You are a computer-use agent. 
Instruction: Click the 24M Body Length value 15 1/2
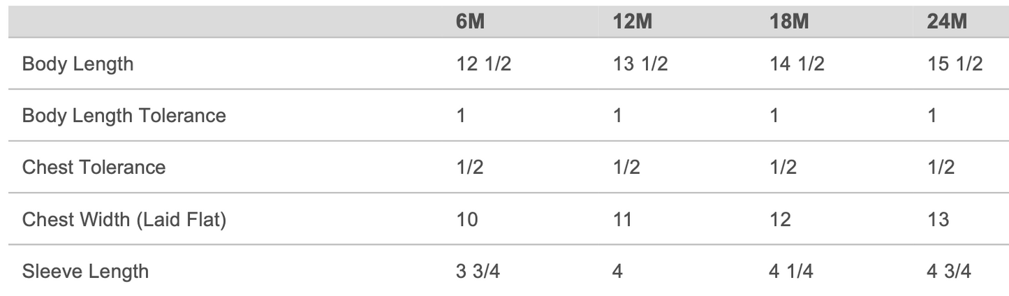click(x=955, y=64)
